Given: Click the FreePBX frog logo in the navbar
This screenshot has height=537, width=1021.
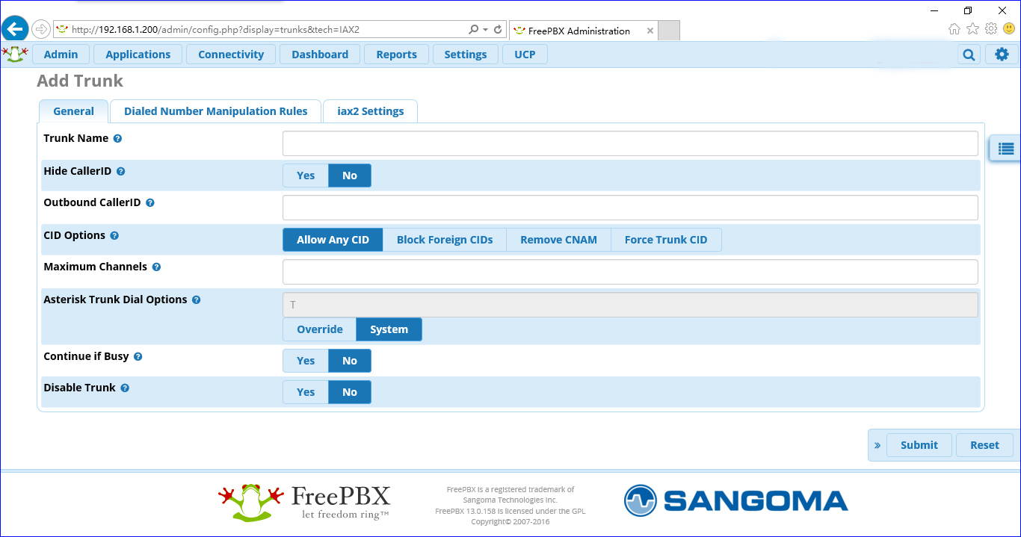Looking at the screenshot, I should pos(15,54).
